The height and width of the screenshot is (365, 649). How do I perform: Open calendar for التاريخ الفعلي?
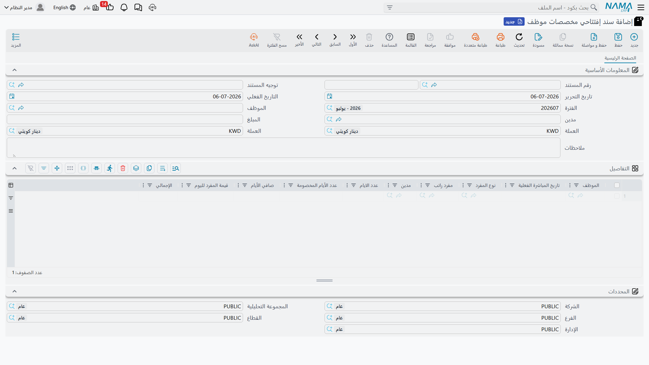pos(12,97)
